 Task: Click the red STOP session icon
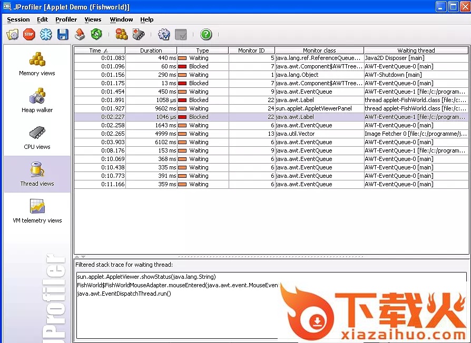(x=29, y=35)
